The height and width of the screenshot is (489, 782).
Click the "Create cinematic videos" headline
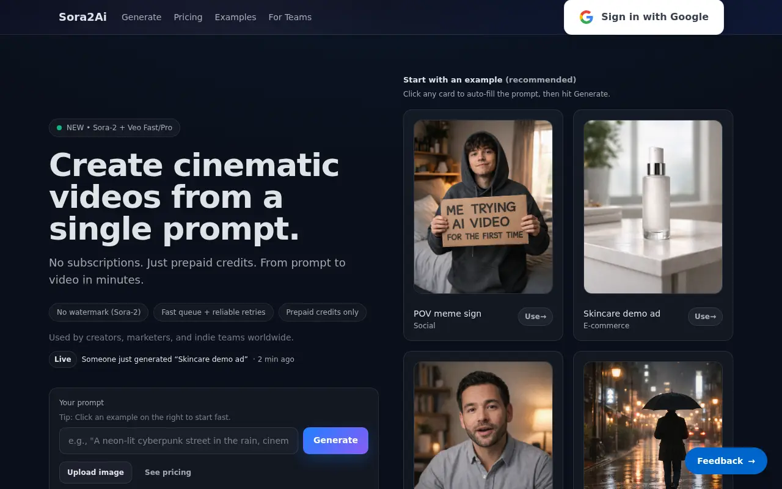[194, 197]
